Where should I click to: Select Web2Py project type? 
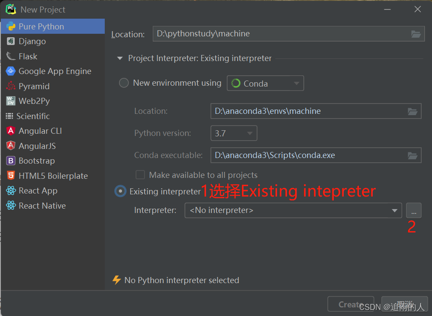point(53,101)
